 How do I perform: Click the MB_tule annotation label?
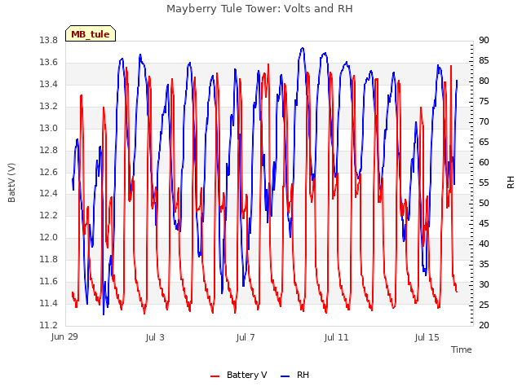click(x=91, y=33)
